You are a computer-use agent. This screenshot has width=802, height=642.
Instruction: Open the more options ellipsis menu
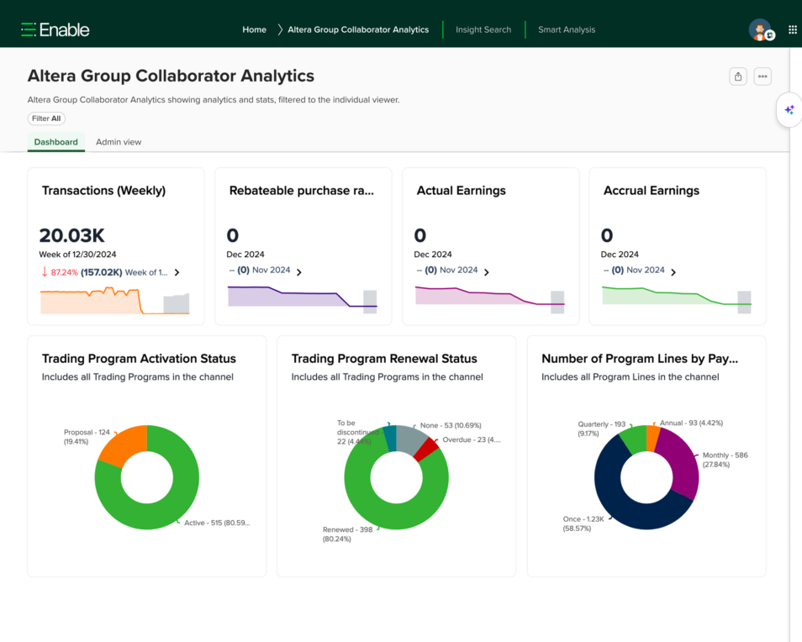(x=762, y=76)
